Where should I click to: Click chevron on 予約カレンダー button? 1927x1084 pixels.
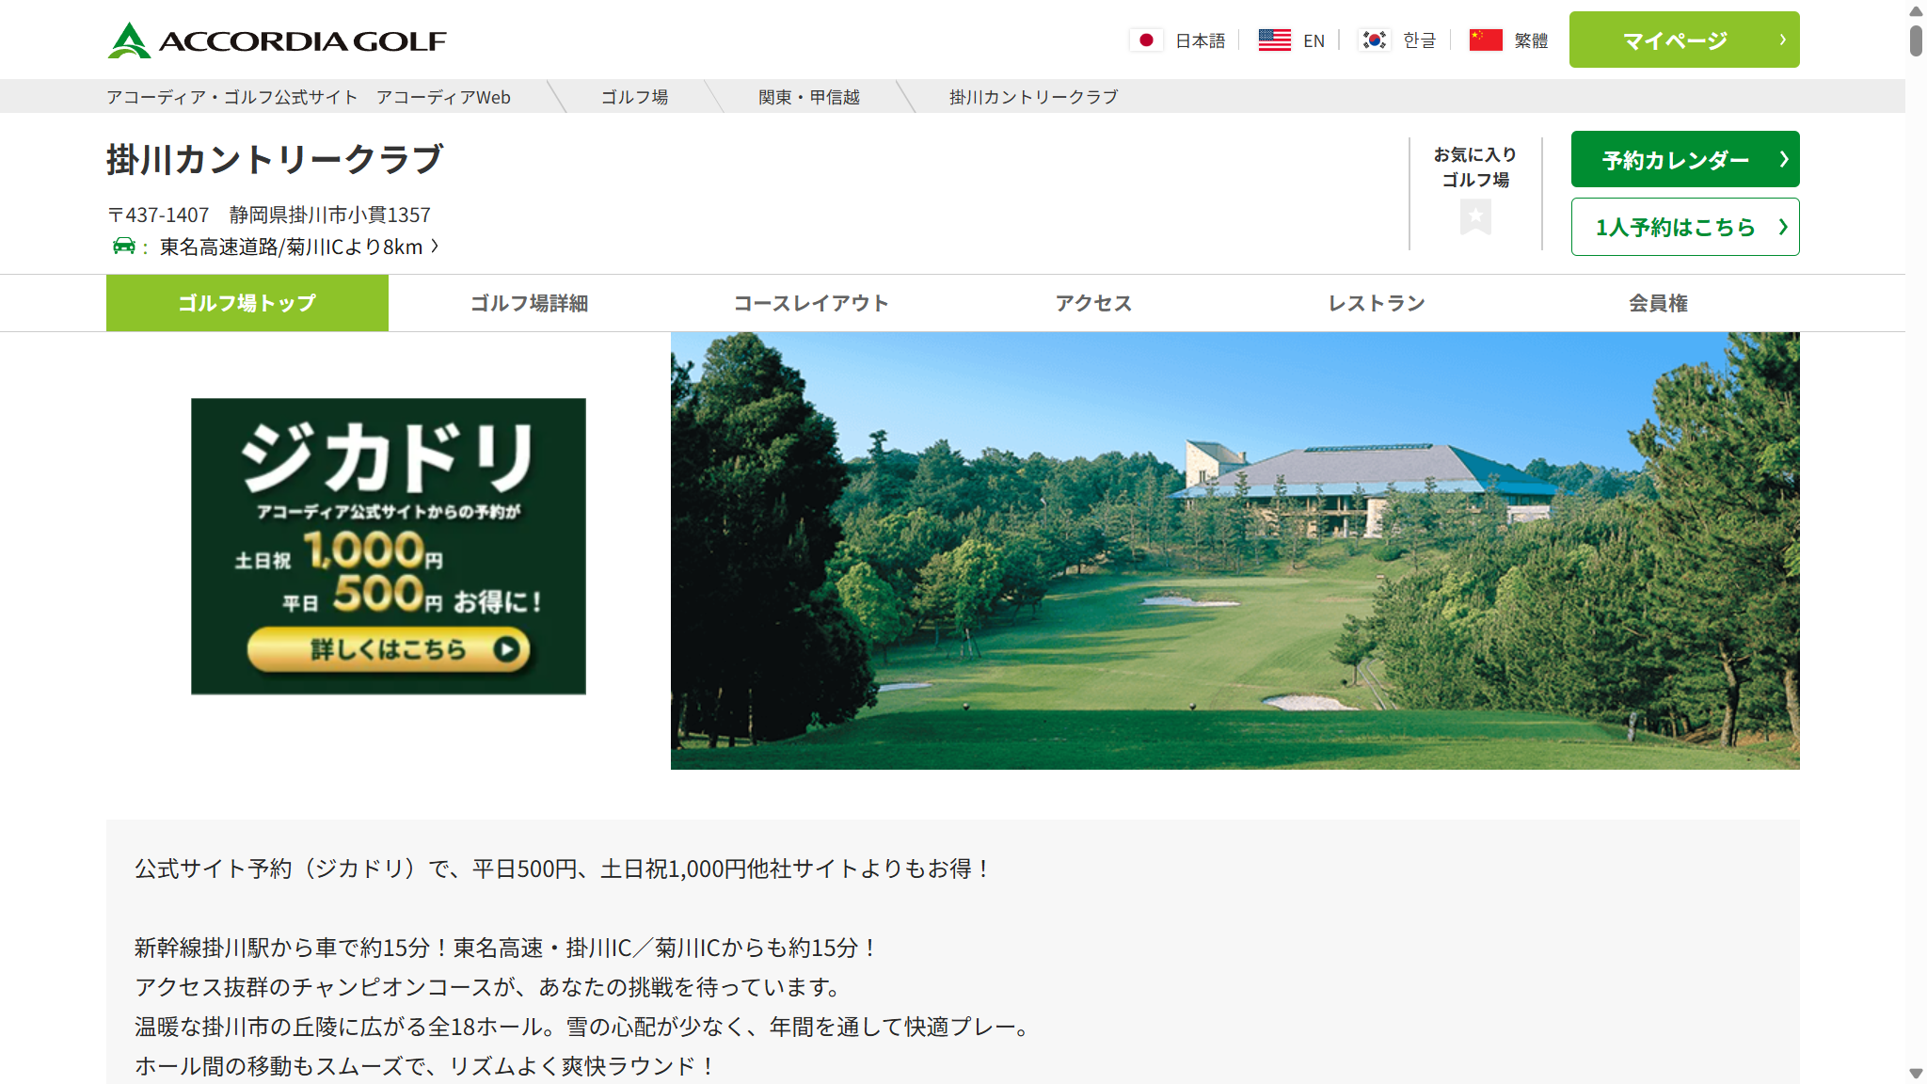(1783, 159)
